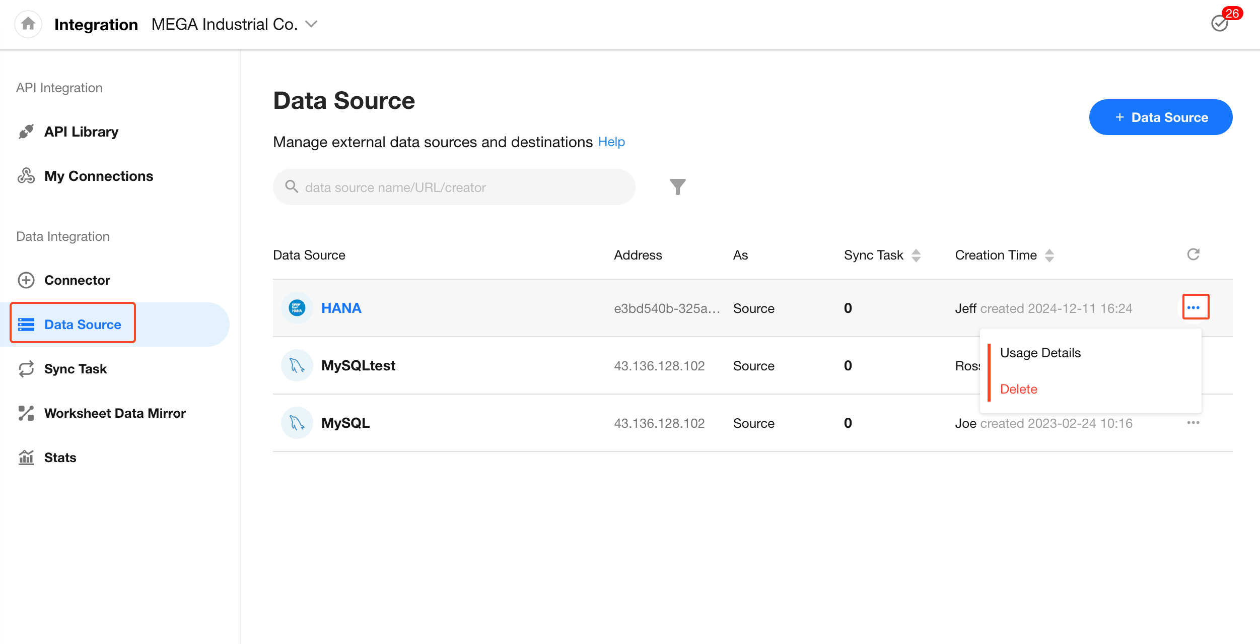Sort by Creation Time column
This screenshot has width=1260, height=644.
1049,255
